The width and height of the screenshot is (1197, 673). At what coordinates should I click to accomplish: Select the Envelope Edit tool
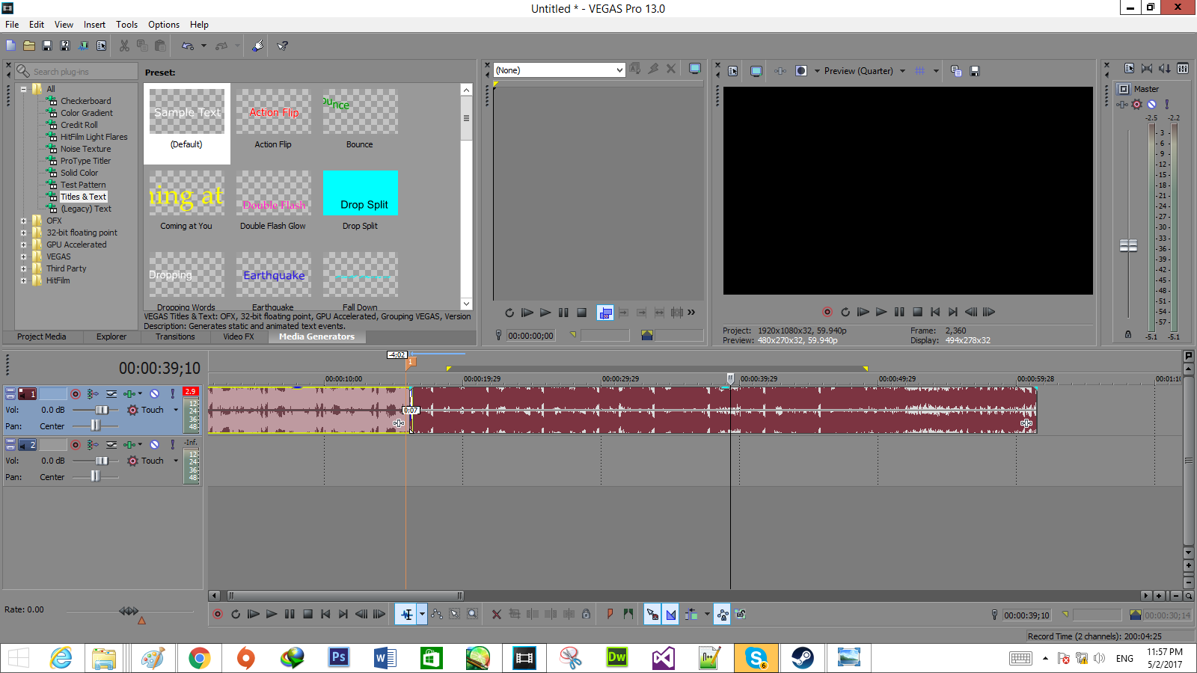(x=437, y=614)
